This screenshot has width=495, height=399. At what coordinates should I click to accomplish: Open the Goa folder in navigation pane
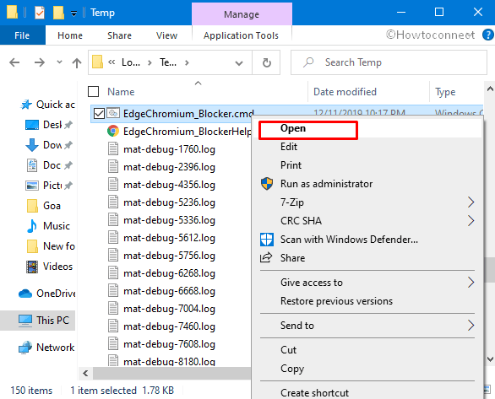[x=44, y=206]
